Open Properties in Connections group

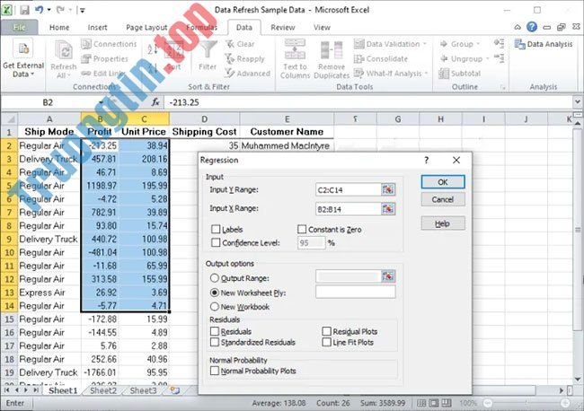tap(104, 58)
